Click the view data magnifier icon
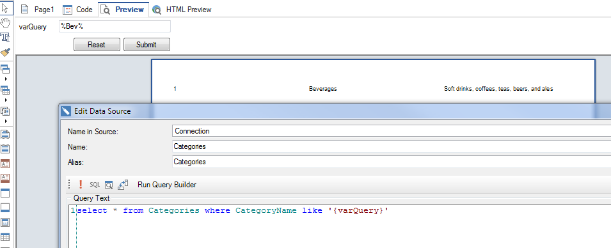 (109, 185)
